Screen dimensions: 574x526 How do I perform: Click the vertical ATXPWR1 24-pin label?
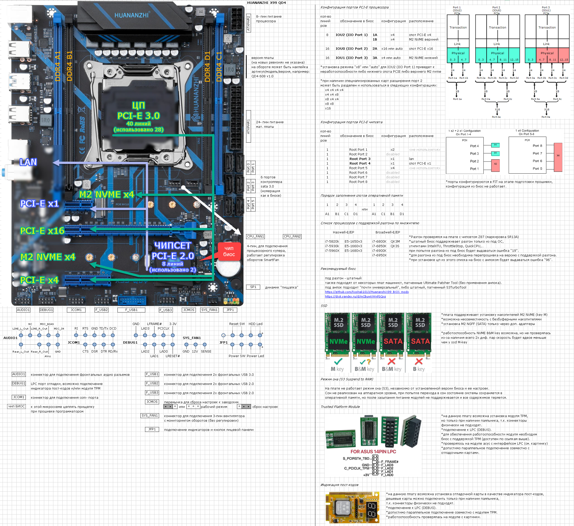[248, 126]
